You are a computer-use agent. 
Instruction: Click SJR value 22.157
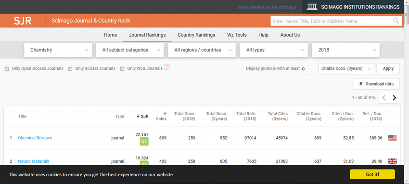click(x=142, y=135)
